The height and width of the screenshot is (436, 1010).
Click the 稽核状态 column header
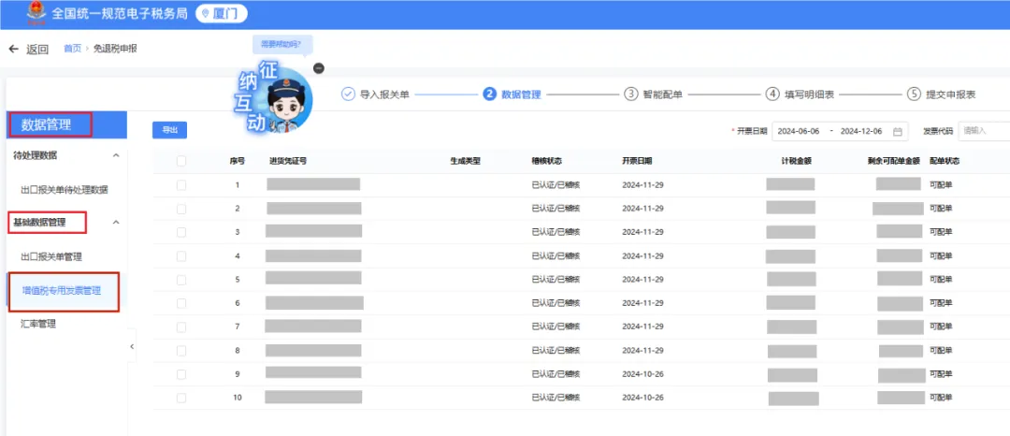pos(547,161)
